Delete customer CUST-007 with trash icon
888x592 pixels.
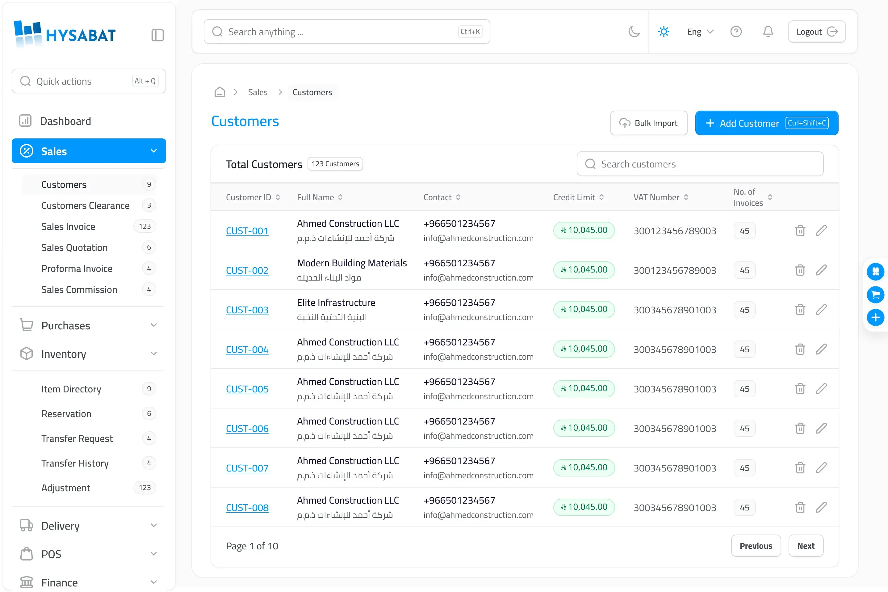[800, 468]
